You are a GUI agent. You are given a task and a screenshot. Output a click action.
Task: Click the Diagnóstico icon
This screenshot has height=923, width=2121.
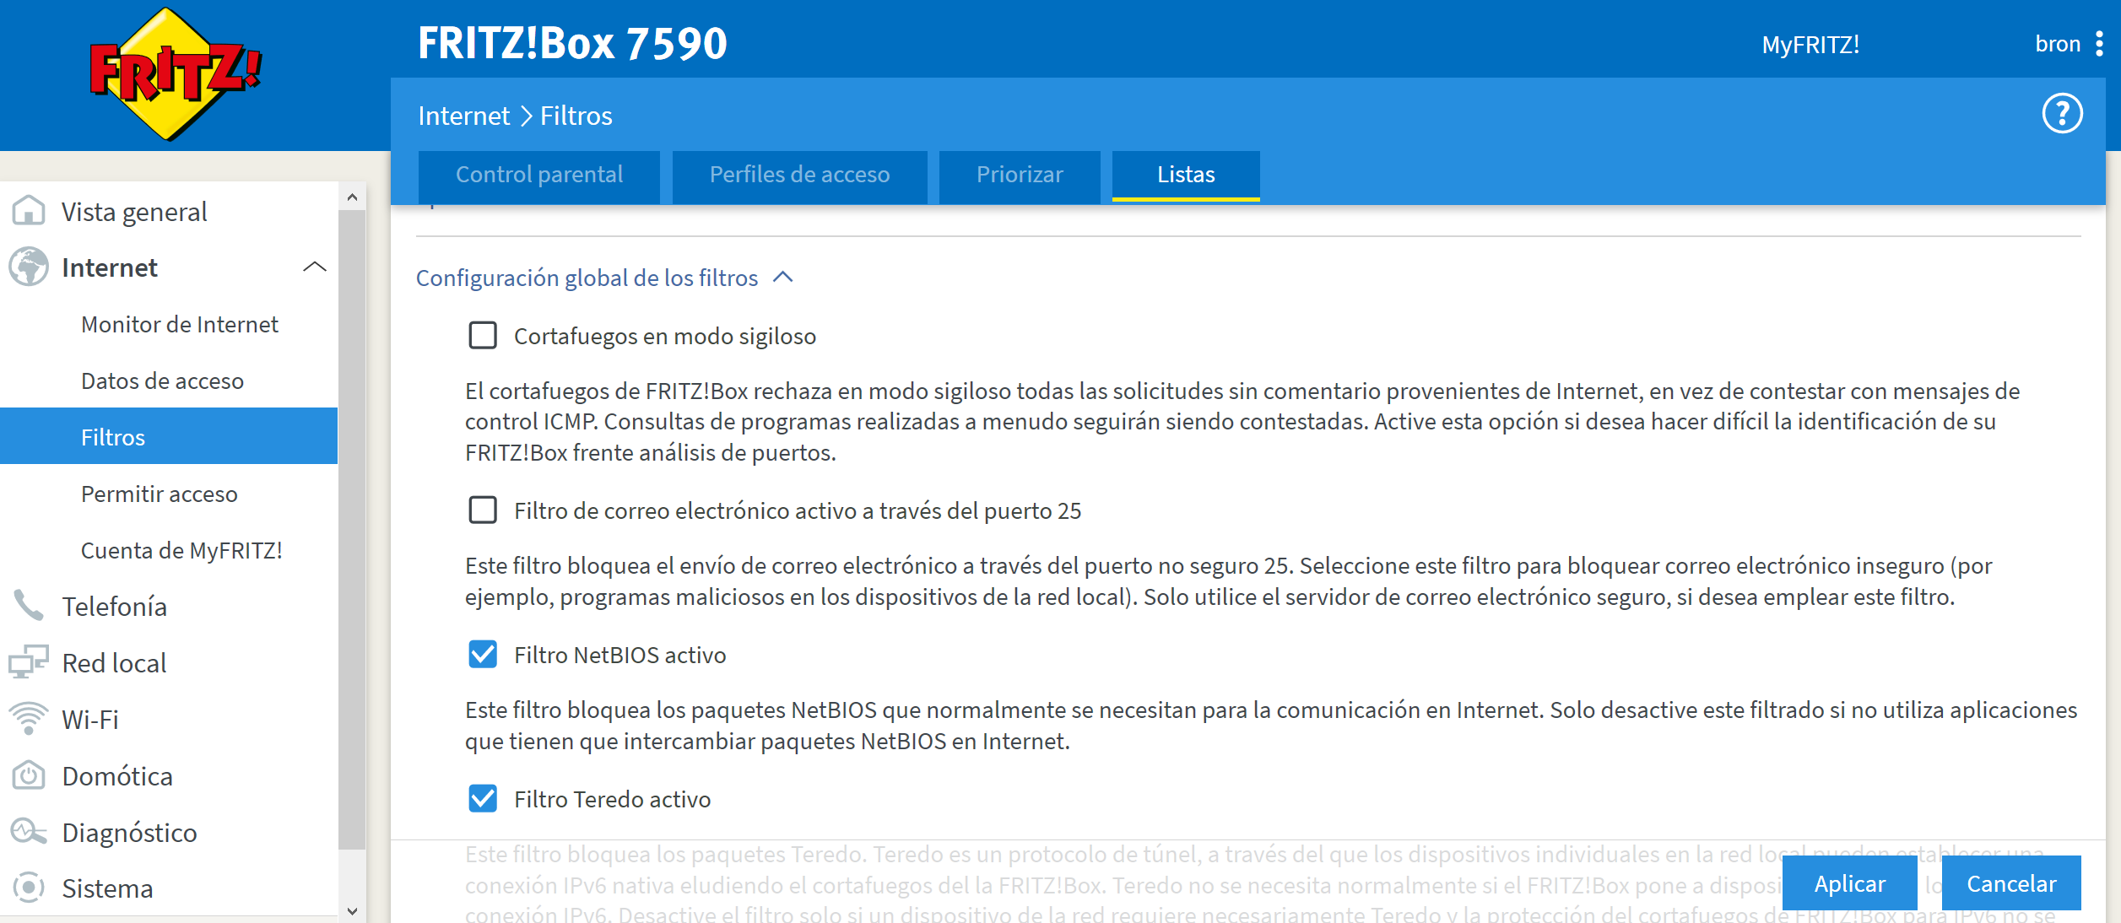[x=29, y=832]
